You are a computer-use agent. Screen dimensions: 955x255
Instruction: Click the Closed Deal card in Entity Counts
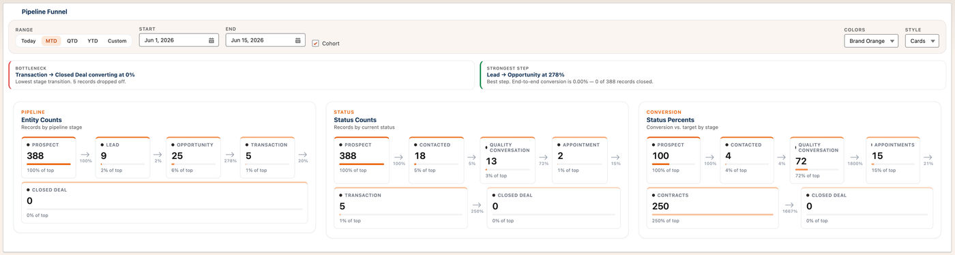point(164,202)
